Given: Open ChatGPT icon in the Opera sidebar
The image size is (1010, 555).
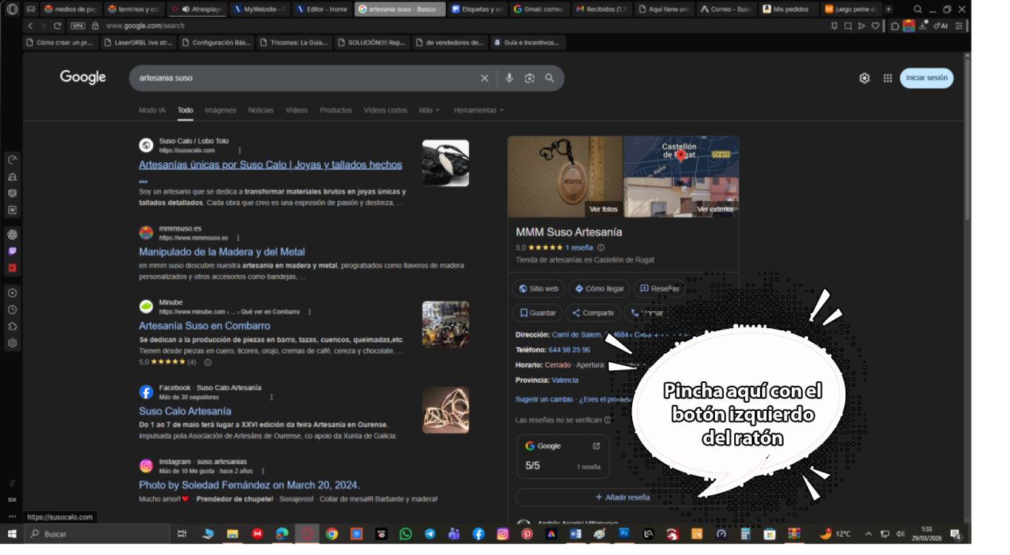Looking at the screenshot, I should coord(13,235).
